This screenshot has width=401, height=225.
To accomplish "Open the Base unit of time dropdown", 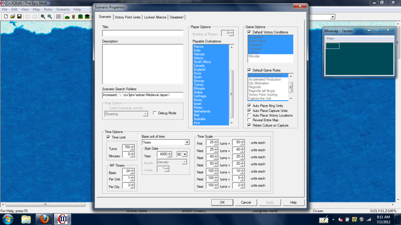I will tap(187, 142).
